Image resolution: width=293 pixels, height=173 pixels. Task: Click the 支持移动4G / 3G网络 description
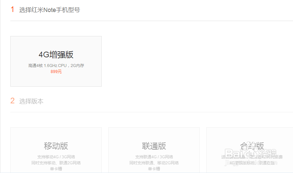56,157
